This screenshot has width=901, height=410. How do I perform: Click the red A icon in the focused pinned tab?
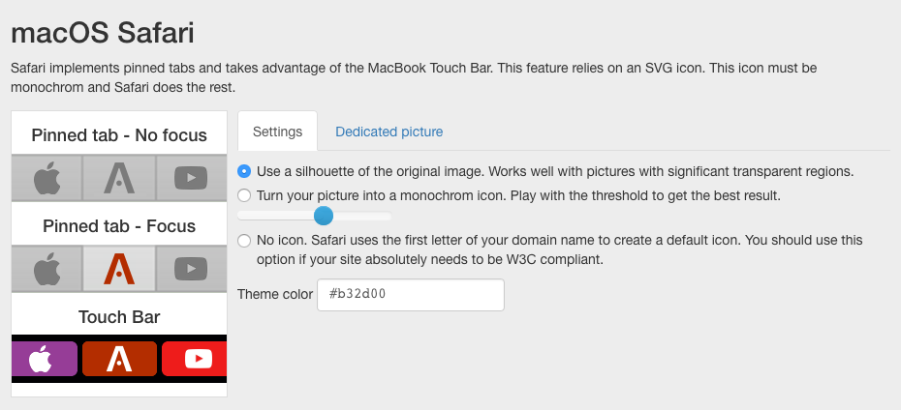[x=119, y=269]
